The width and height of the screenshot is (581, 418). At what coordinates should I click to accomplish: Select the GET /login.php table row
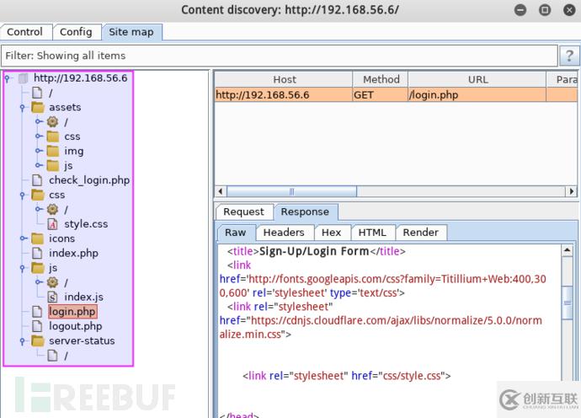pos(396,95)
